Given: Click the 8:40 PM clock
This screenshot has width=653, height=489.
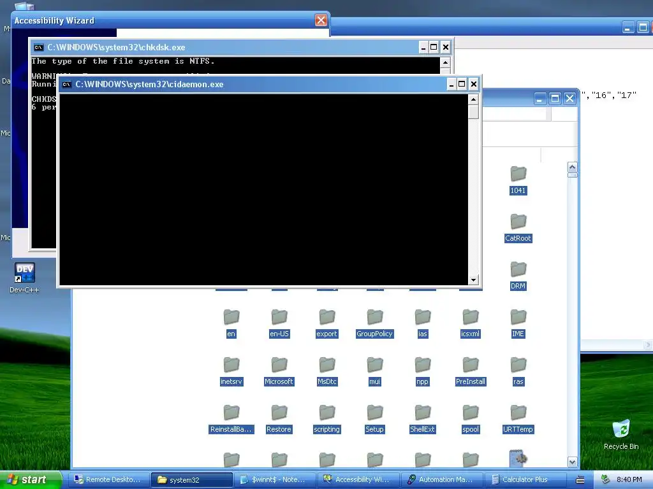Looking at the screenshot, I should click(629, 479).
